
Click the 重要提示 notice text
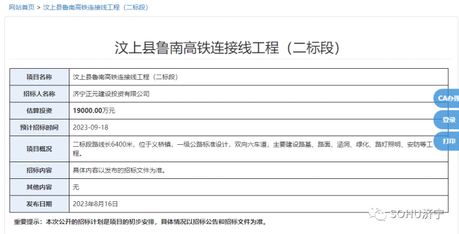141,222
